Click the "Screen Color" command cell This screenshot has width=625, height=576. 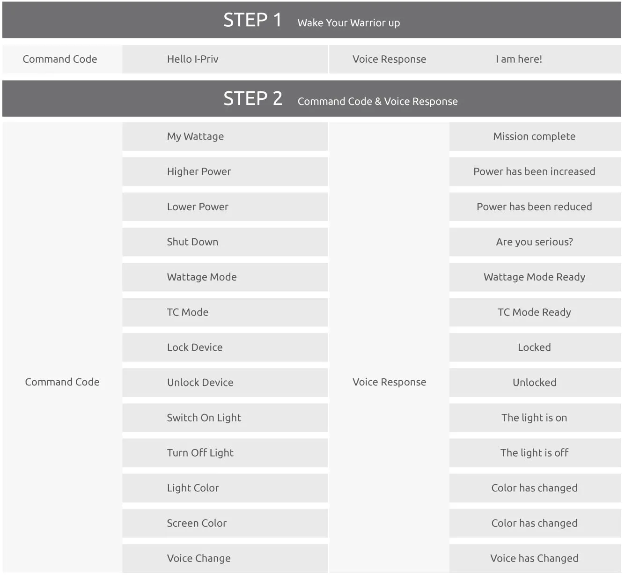pos(225,523)
